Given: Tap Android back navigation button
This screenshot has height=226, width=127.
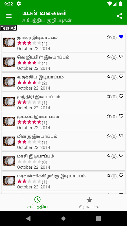Looking at the screenshot, I should tap(29, 218).
